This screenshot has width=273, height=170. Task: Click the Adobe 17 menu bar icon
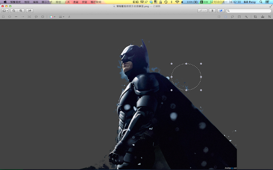pyautogui.click(x=144, y=2)
